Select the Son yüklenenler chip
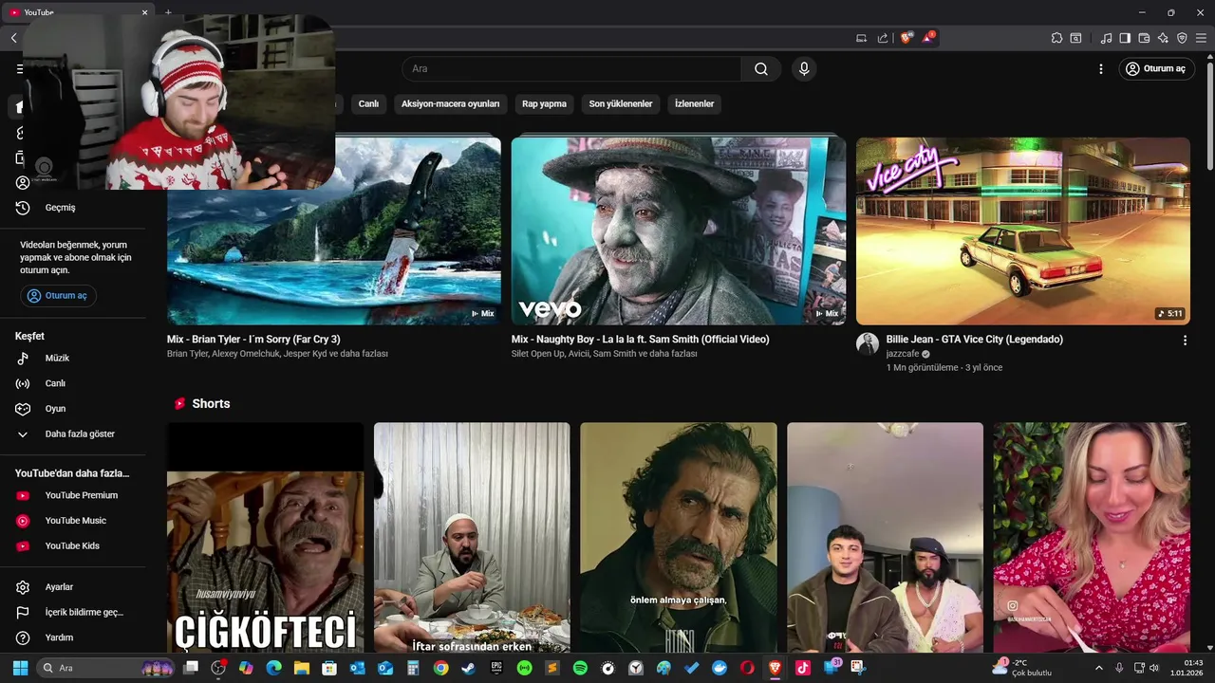 tap(621, 103)
